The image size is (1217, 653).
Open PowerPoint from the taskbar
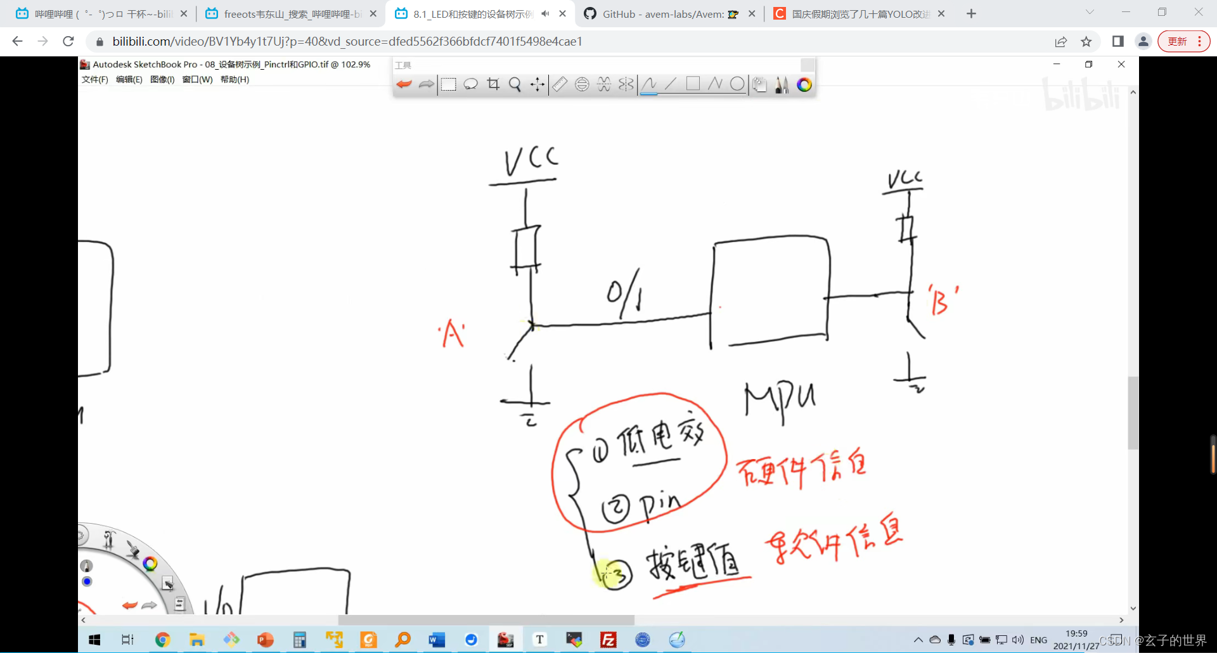pyautogui.click(x=265, y=640)
